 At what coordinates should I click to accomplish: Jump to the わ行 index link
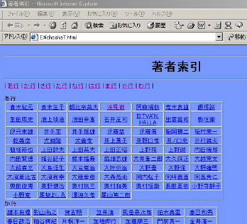click(x=144, y=86)
